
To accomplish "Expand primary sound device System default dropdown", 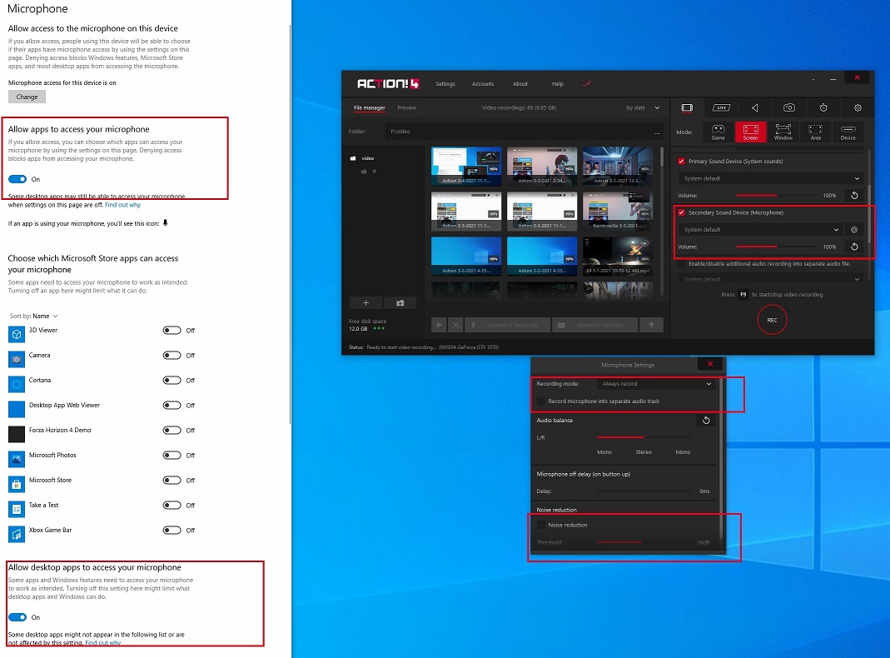I will pyautogui.click(x=771, y=178).
